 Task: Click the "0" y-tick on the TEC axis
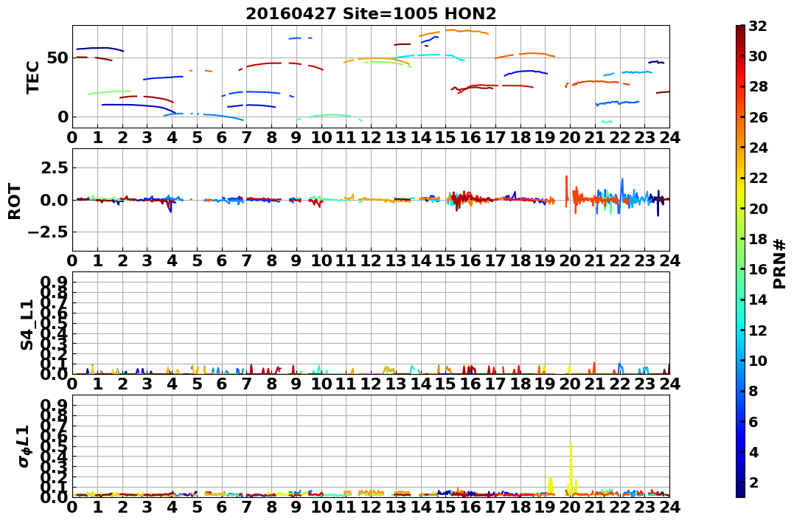(63, 117)
